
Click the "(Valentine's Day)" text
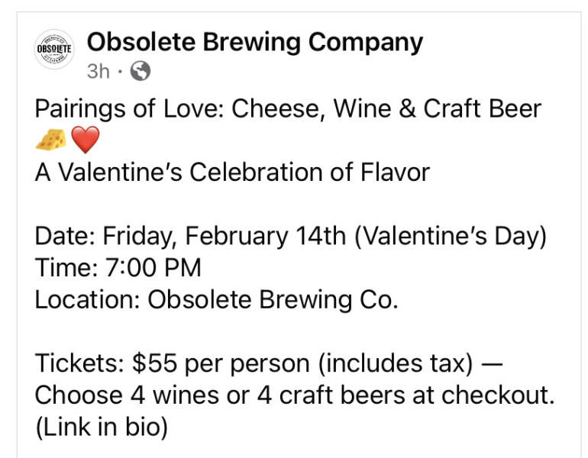[x=450, y=237]
